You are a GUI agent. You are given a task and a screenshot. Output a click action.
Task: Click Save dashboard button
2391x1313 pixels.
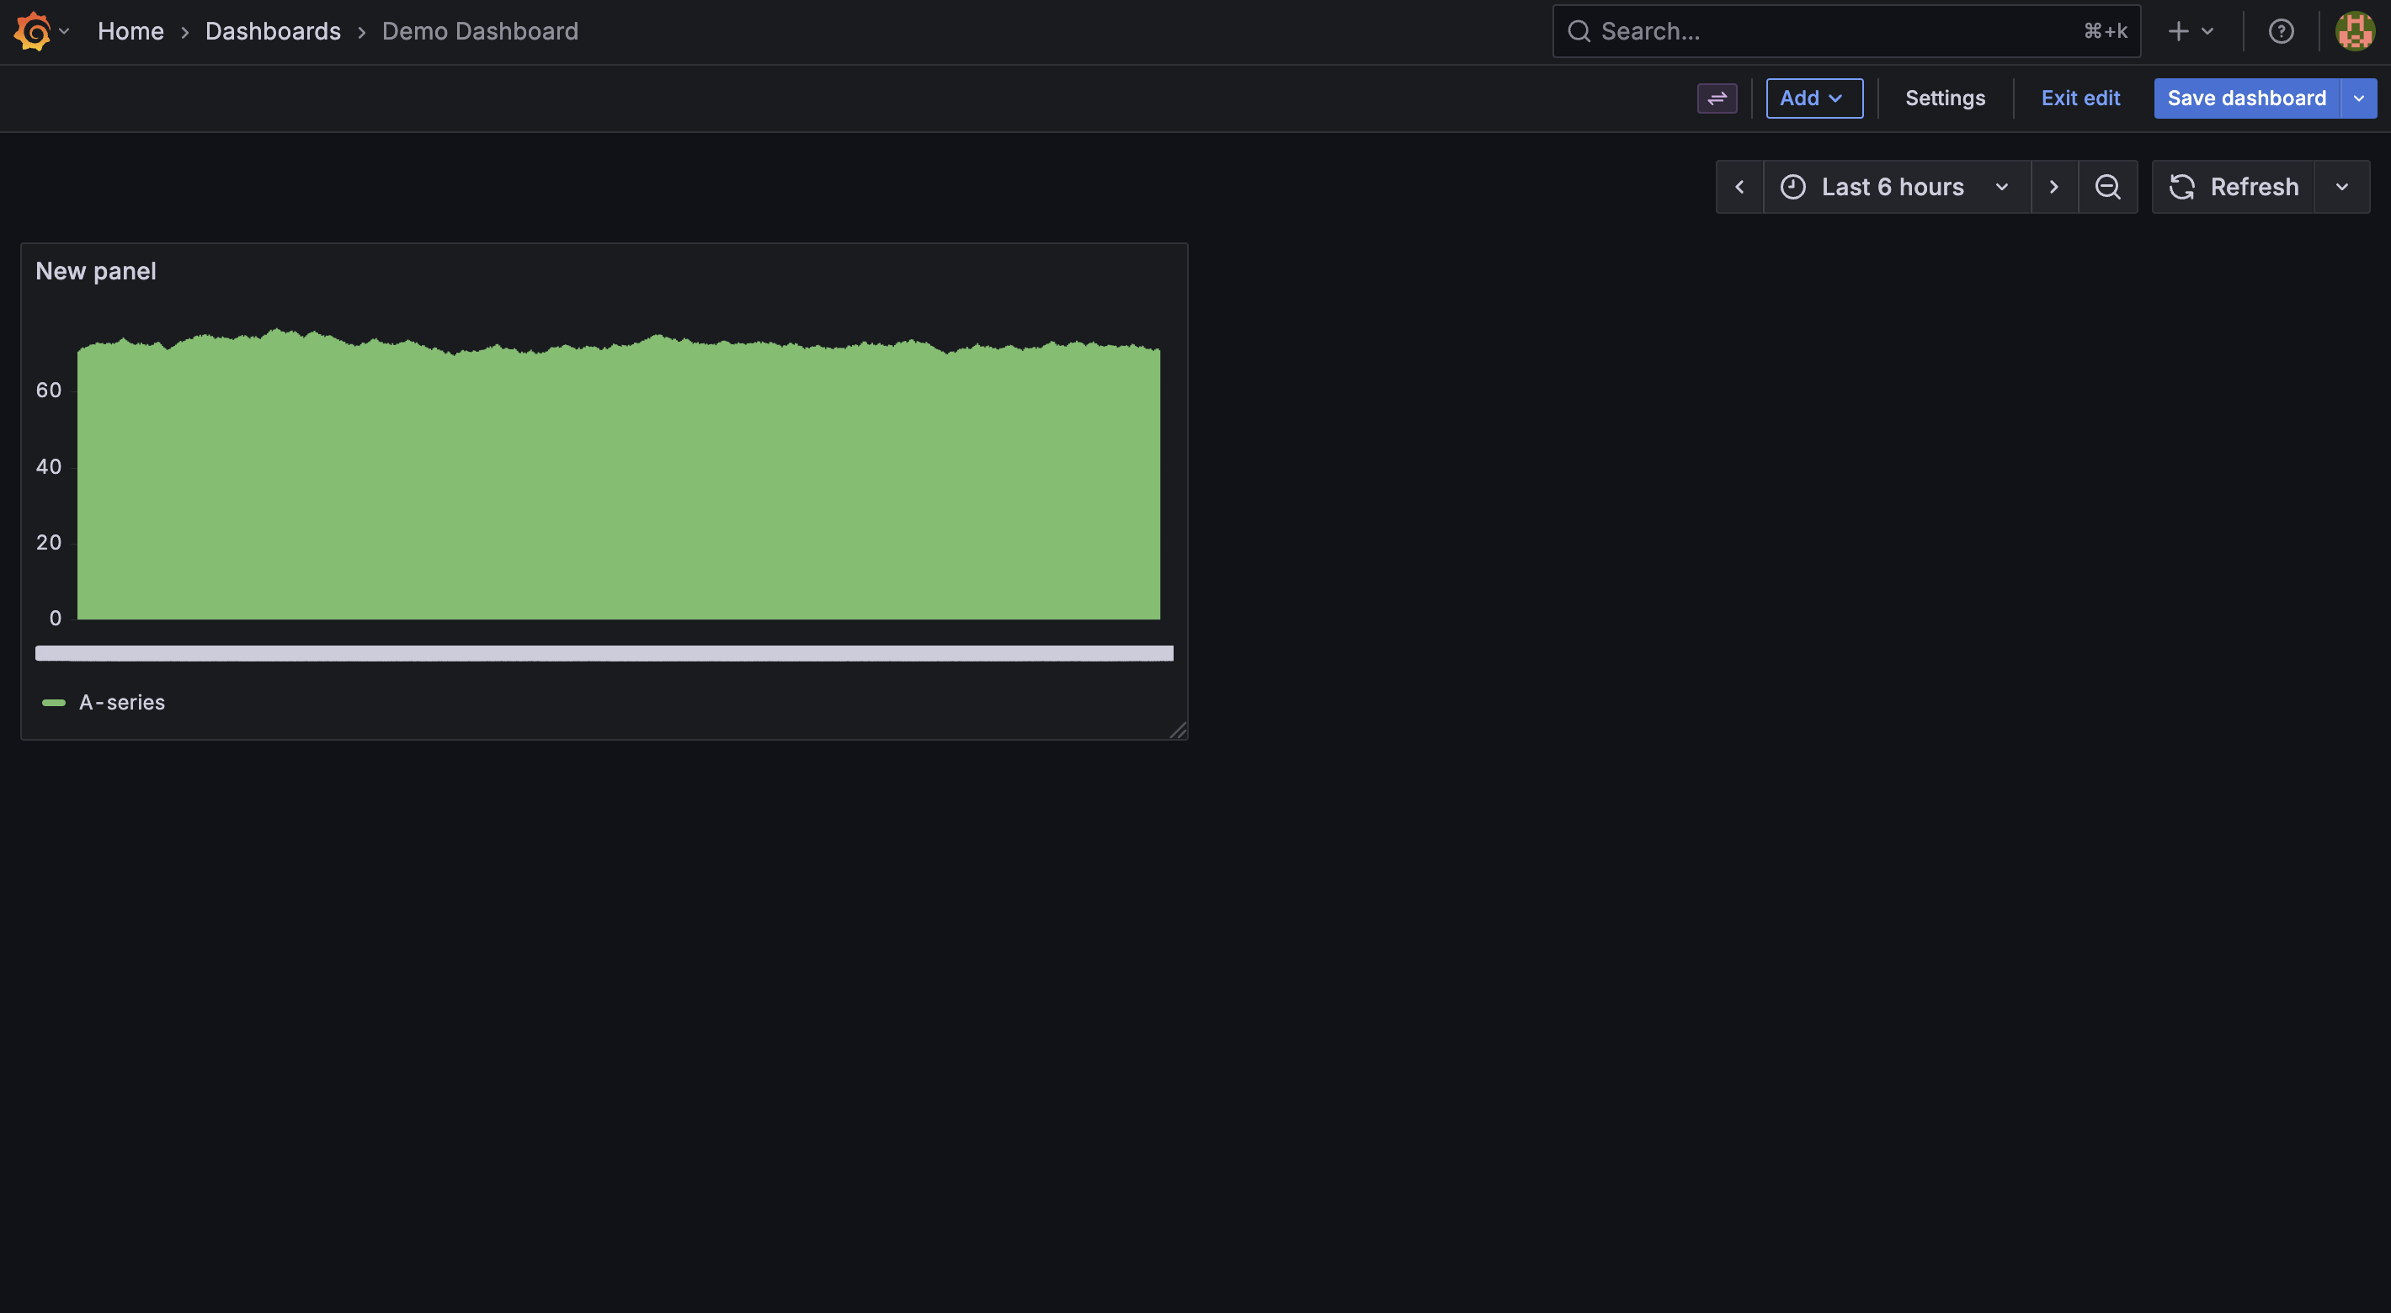(x=2246, y=98)
